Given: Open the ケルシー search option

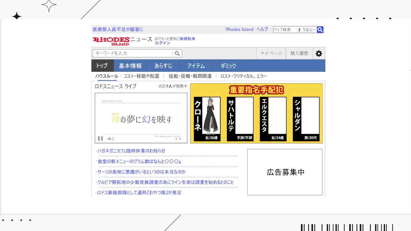Looking at the screenshot, I should coord(307,30).
